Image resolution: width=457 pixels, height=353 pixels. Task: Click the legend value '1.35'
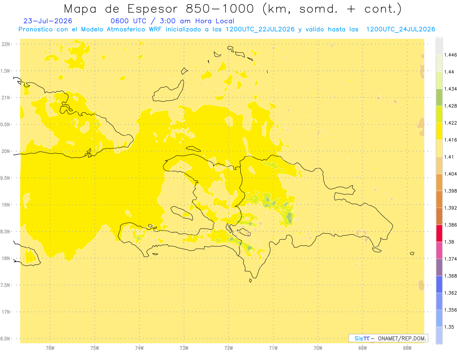[449, 327]
